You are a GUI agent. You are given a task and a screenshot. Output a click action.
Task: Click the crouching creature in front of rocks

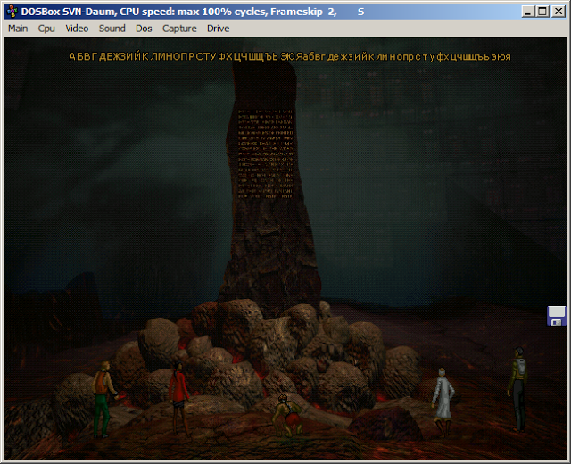[287, 415]
